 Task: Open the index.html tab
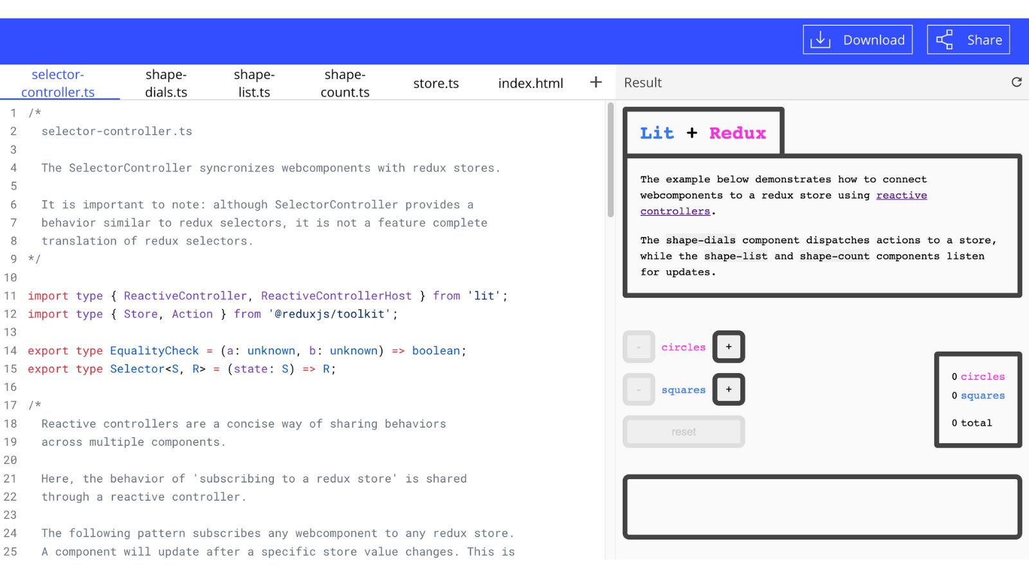531,83
